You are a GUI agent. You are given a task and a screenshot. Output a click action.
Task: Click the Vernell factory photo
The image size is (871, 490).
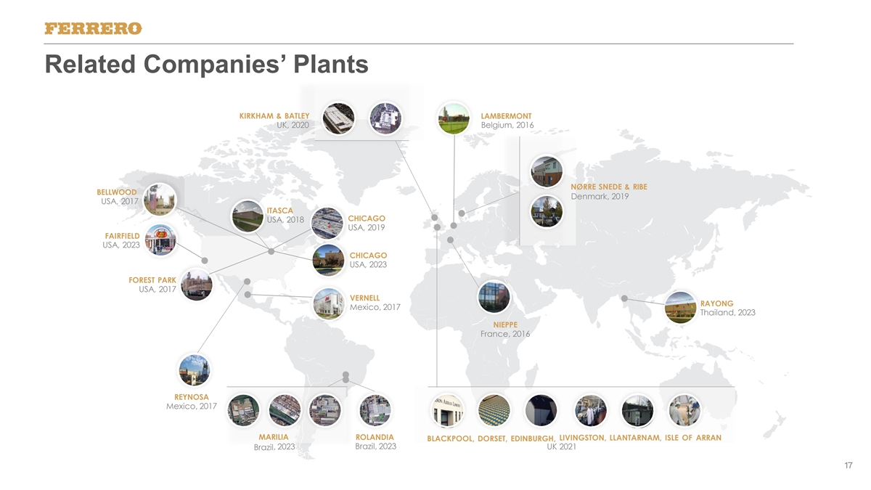[330, 303]
